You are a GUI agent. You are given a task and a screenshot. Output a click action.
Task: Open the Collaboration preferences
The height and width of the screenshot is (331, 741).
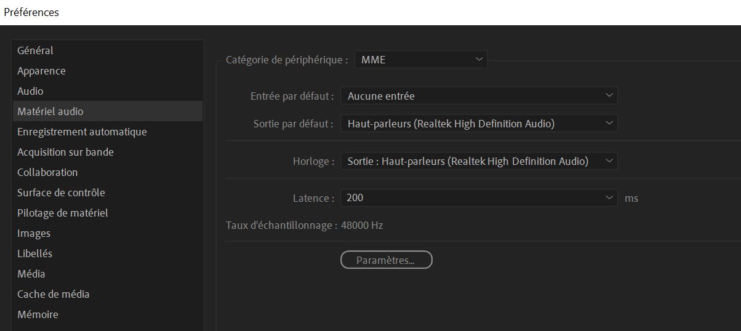click(x=108, y=172)
